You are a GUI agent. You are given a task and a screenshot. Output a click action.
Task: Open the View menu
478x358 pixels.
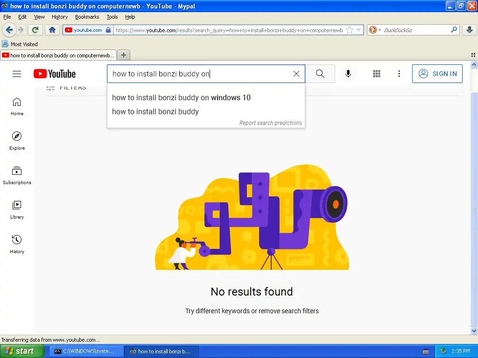[x=39, y=17]
